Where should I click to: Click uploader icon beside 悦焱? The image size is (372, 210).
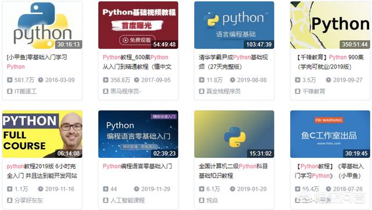(x=202, y=200)
